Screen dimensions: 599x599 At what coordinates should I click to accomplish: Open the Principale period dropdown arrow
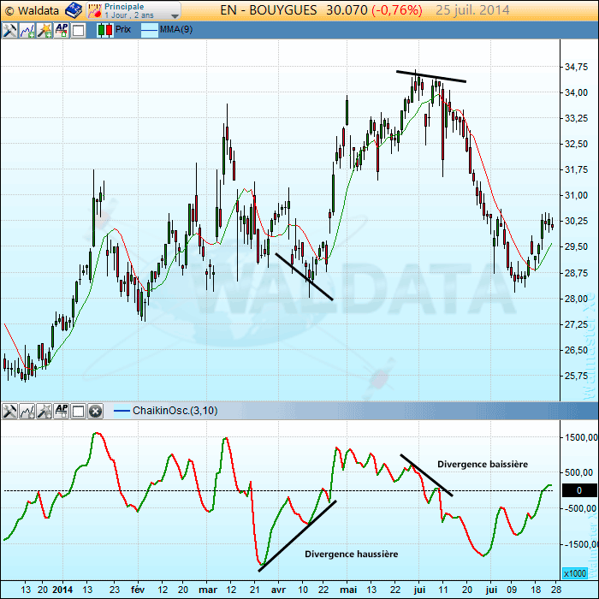[x=175, y=16]
